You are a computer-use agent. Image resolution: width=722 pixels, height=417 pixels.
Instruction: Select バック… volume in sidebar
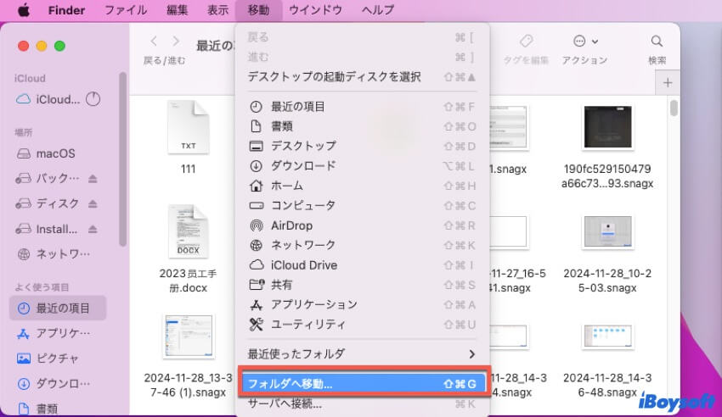tap(48, 178)
